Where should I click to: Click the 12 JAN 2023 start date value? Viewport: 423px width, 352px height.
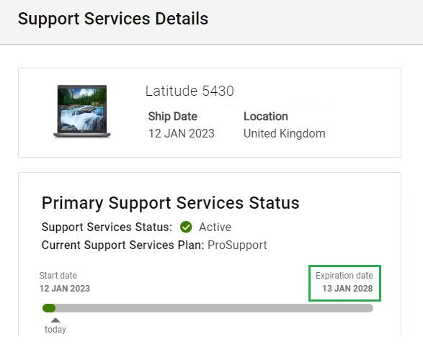65,289
